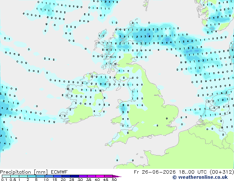The width and height of the screenshot is (234, 181).
Task: Click the 0.1–0.5 mm legend swatch
Action: 6,176
